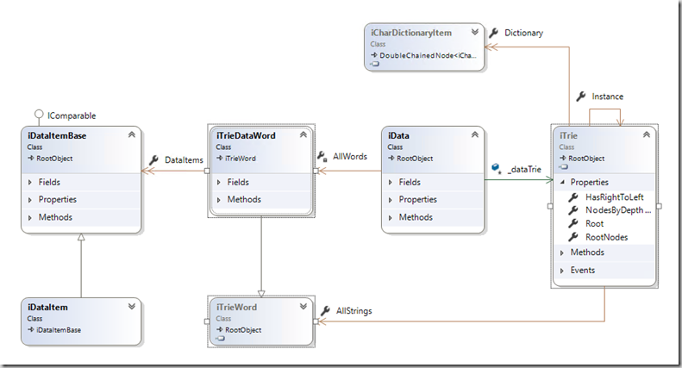Screen dimensions: 682x368
Task: Click the tag icon in iCharDictionaryItem
Action: pos(374,64)
